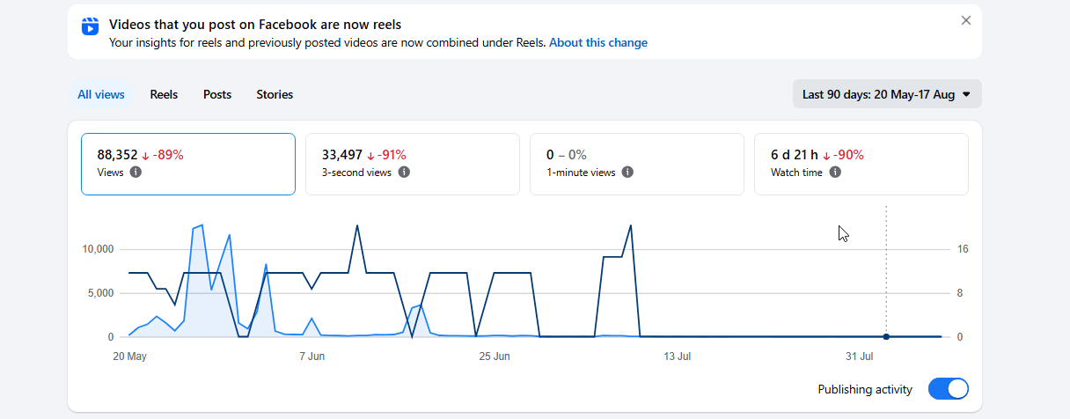Open info icon next to Watch time
The image size is (1070, 419).
point(835,173)
